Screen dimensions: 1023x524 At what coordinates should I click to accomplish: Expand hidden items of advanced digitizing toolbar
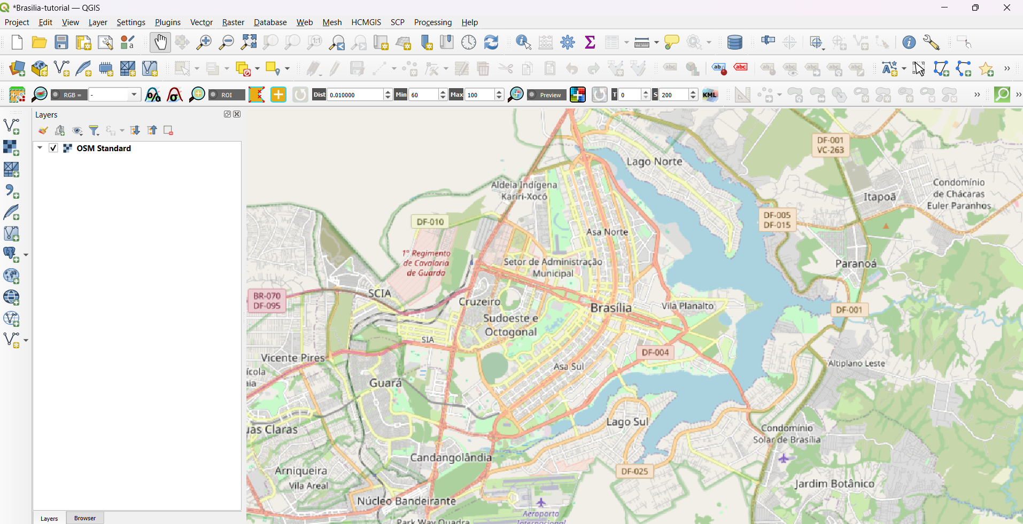(977, 95)
